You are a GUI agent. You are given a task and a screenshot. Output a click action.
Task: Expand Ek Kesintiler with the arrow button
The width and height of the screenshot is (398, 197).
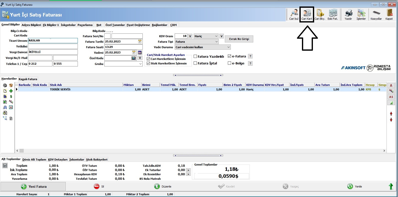(x=188, y=174)
